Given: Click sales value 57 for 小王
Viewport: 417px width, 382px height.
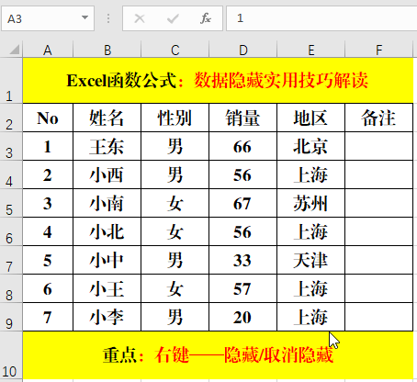Looking at the screenshot, I should (242, 288).
